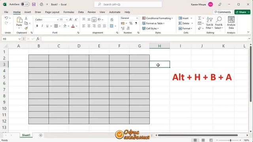This screenshot has height=142, width=253.
Task: Click the Cut scissors icon
Action: tap(26, 19)
